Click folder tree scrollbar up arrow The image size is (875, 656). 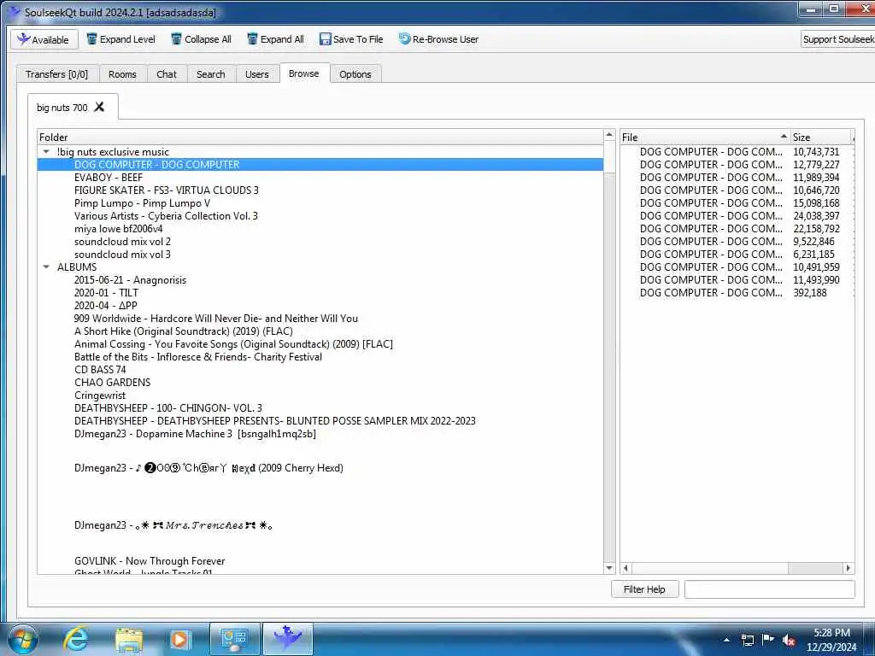pyautogui.click(x=609, y=136)
